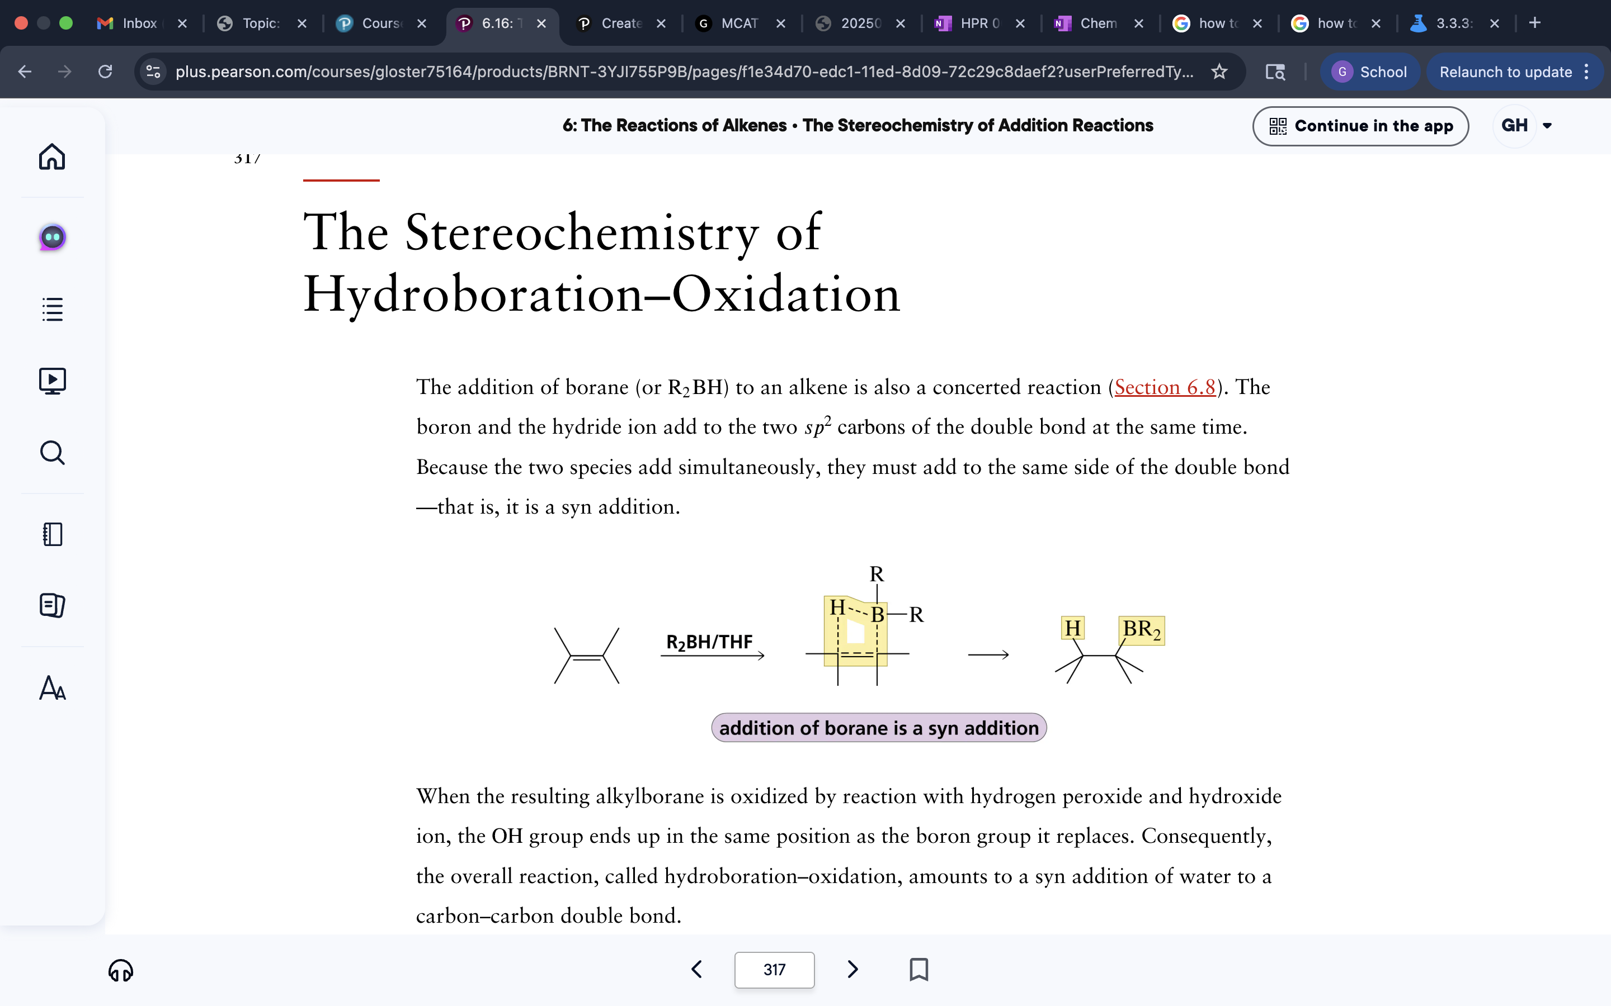Click the page number 317 field
Screen dimensions: 1611x1006
(774, 970)
